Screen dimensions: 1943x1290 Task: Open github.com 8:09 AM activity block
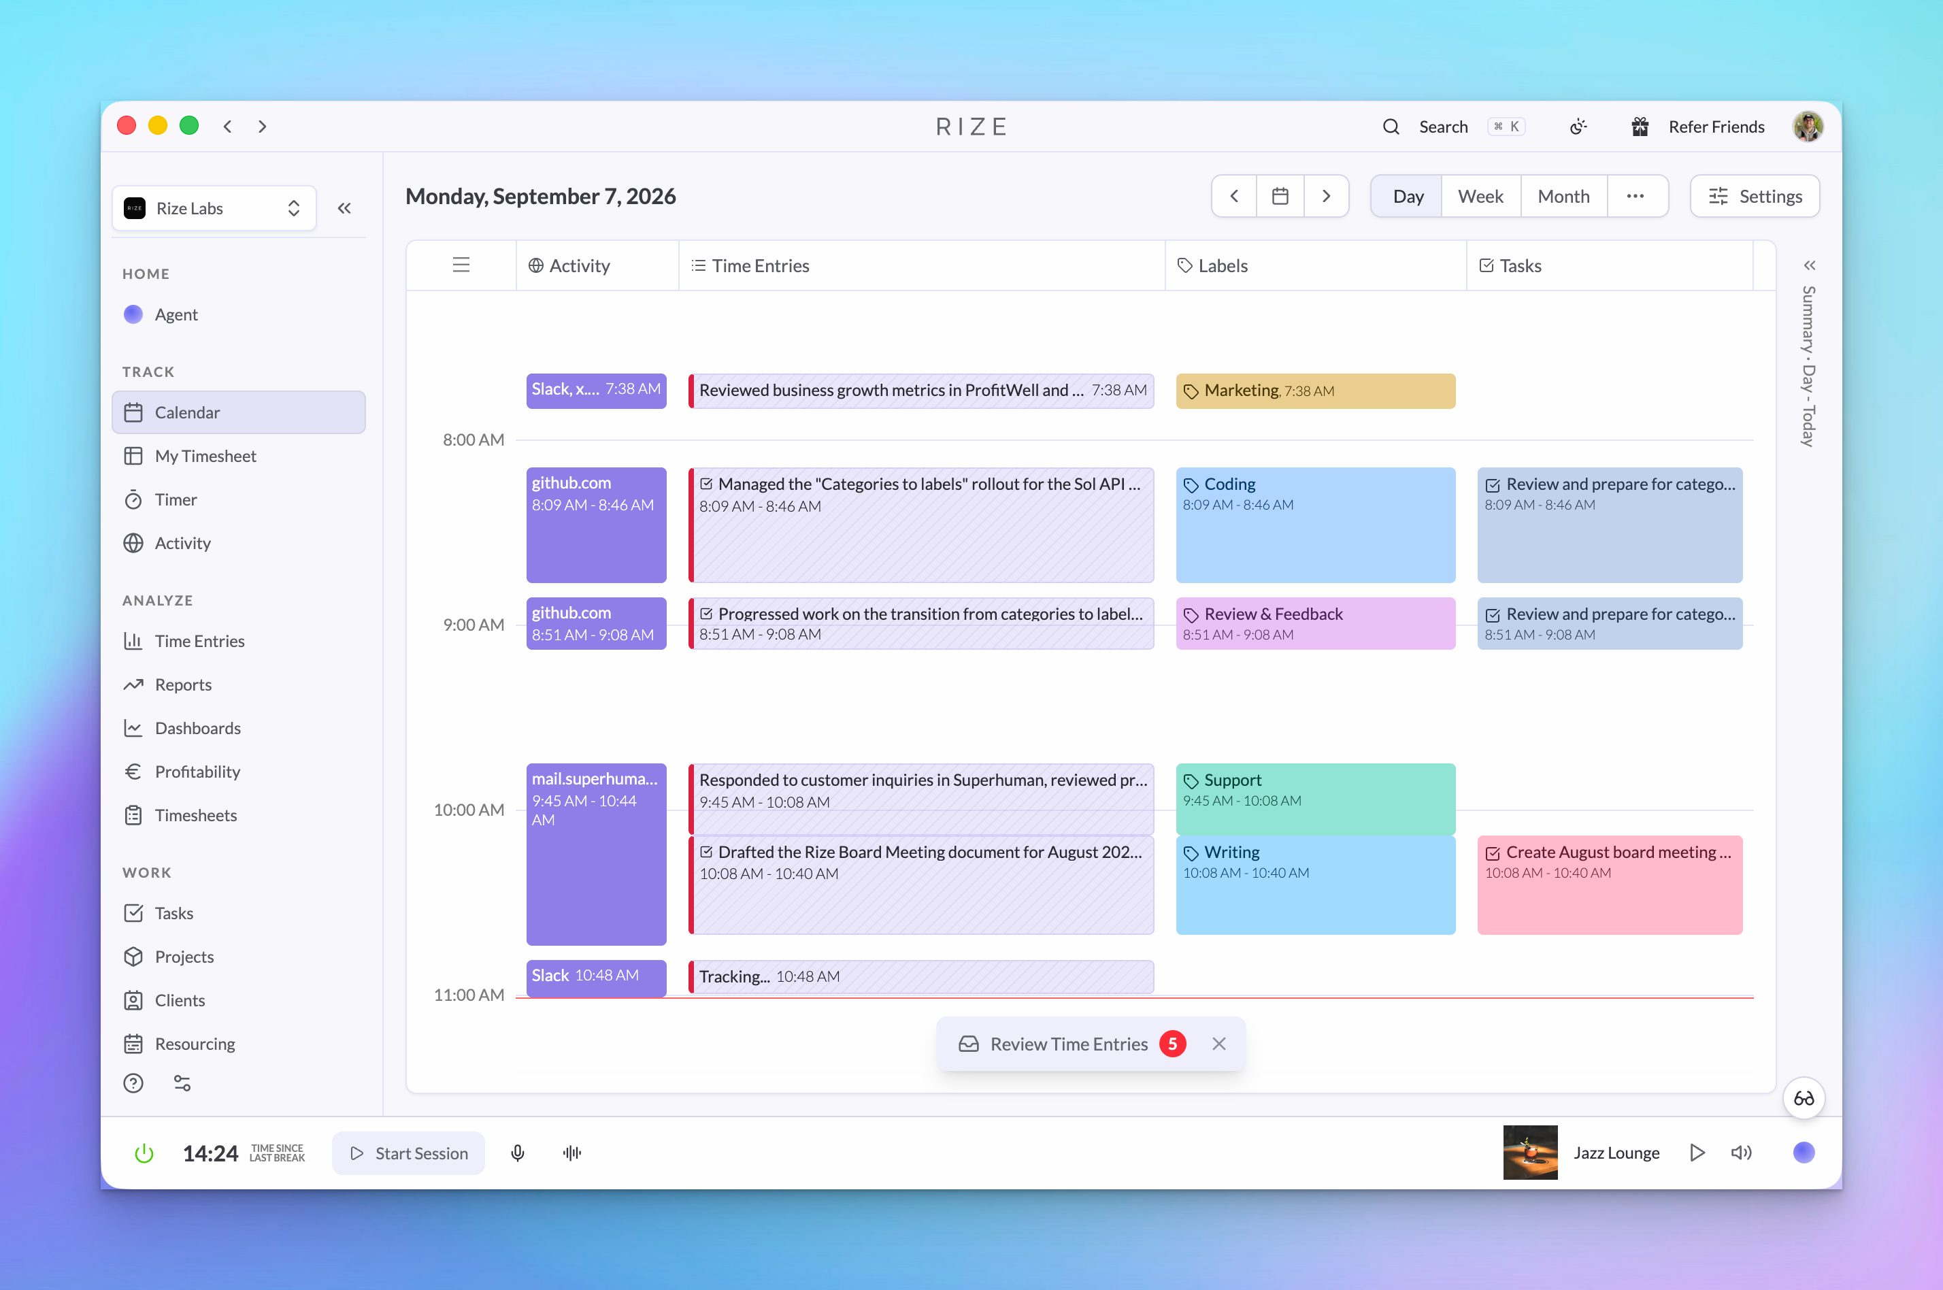pyautogui.click(x=597, y=525)
